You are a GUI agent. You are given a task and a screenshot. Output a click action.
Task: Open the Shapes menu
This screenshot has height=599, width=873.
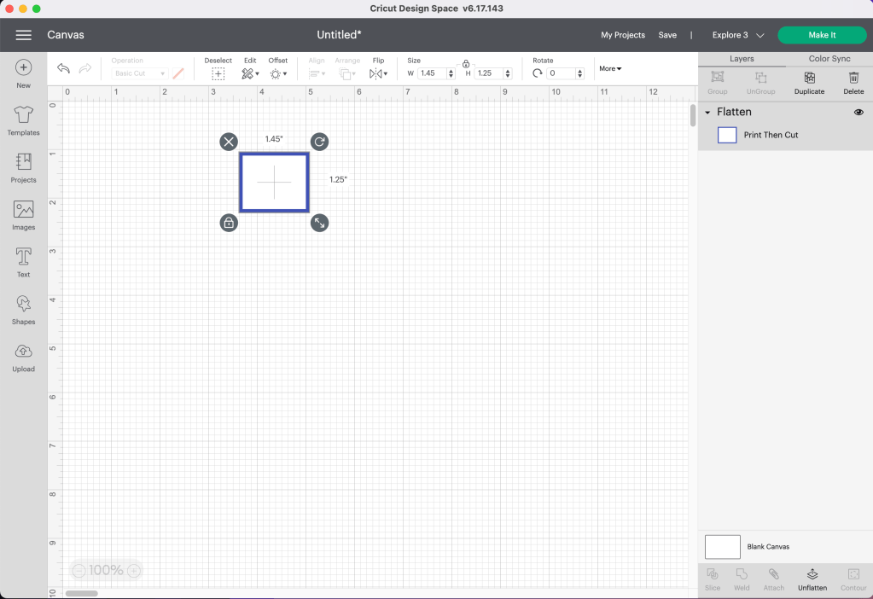[x=23, y=309]
